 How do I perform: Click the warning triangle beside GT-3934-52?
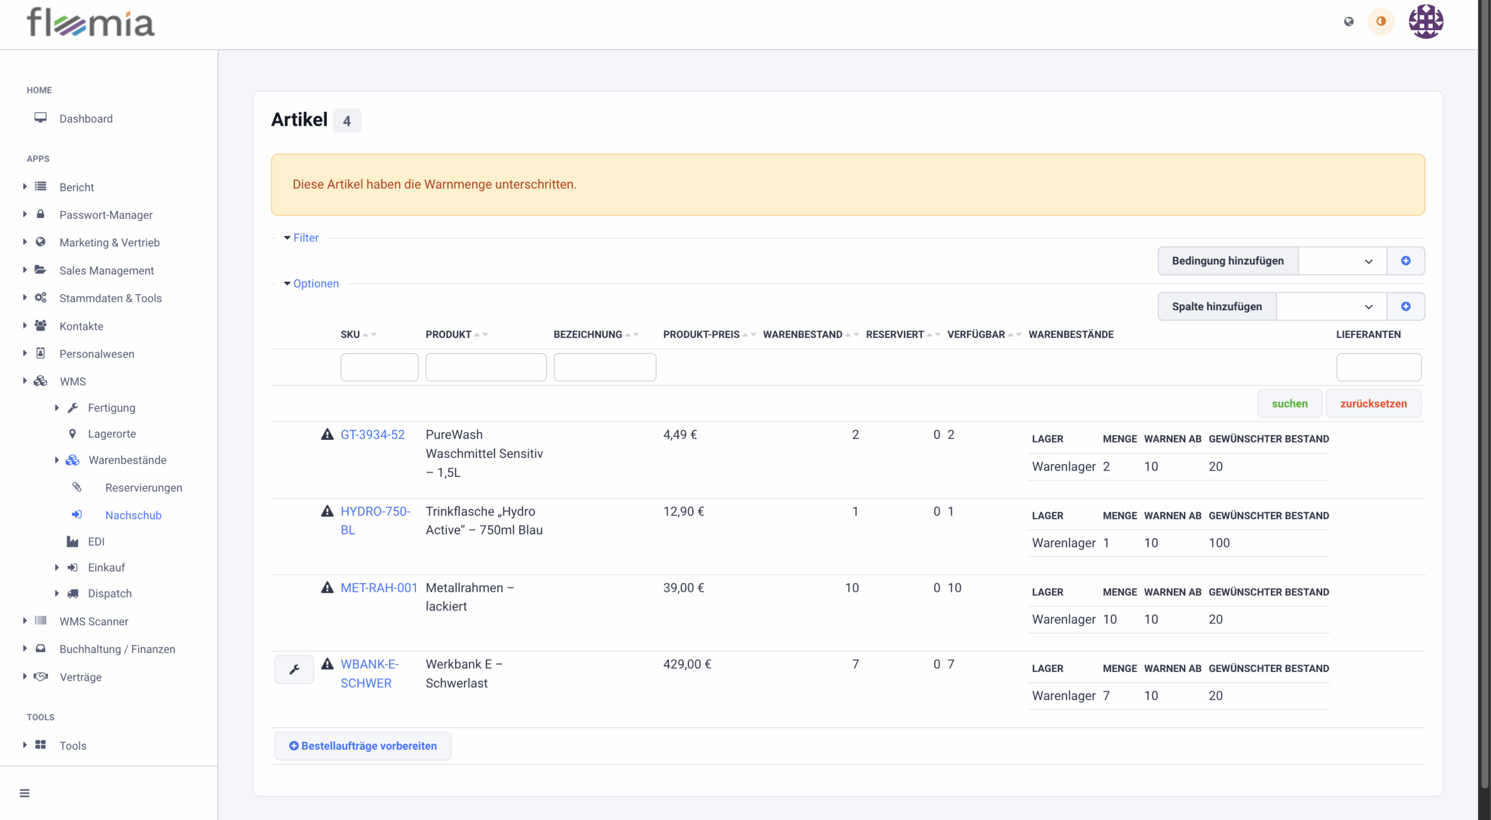coord(327,434)
